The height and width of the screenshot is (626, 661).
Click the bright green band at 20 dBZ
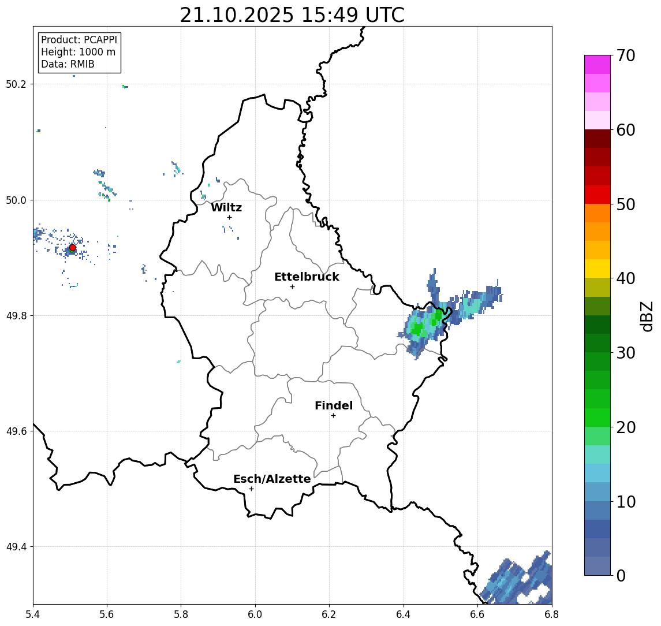pos(597,417)
